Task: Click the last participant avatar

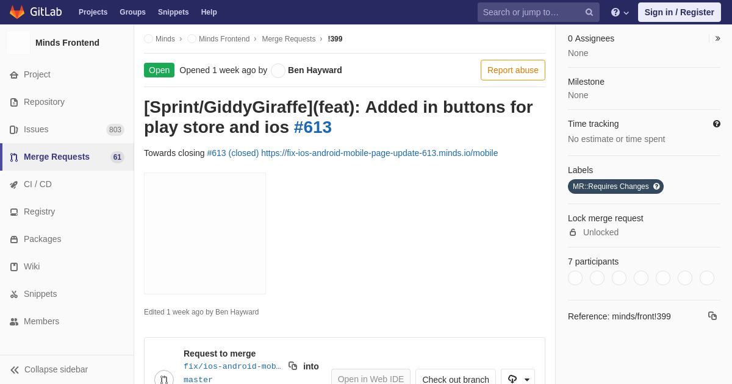Action: click(x=707, y=278)
